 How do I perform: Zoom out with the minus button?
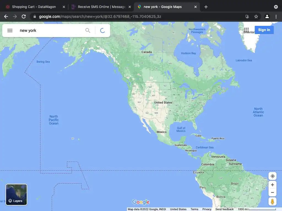tap(272, 193)
